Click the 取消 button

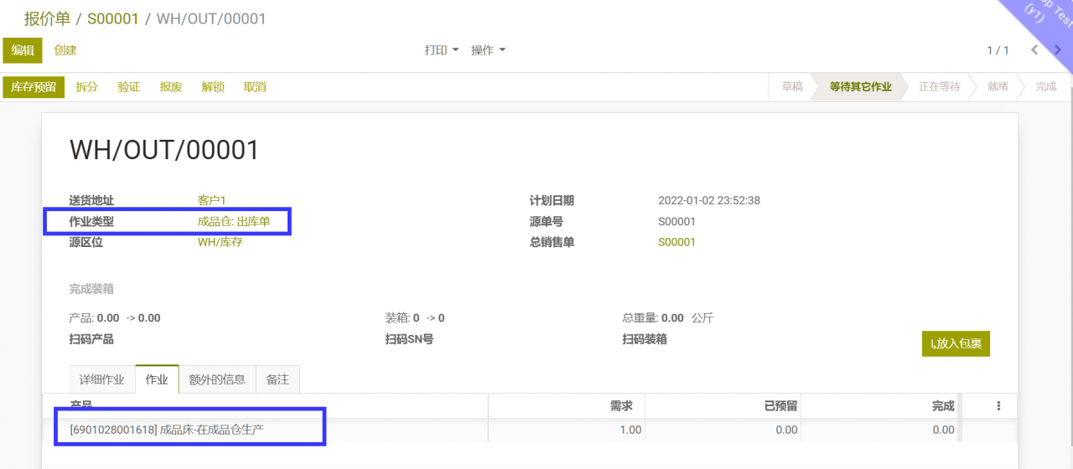point(255,87)
